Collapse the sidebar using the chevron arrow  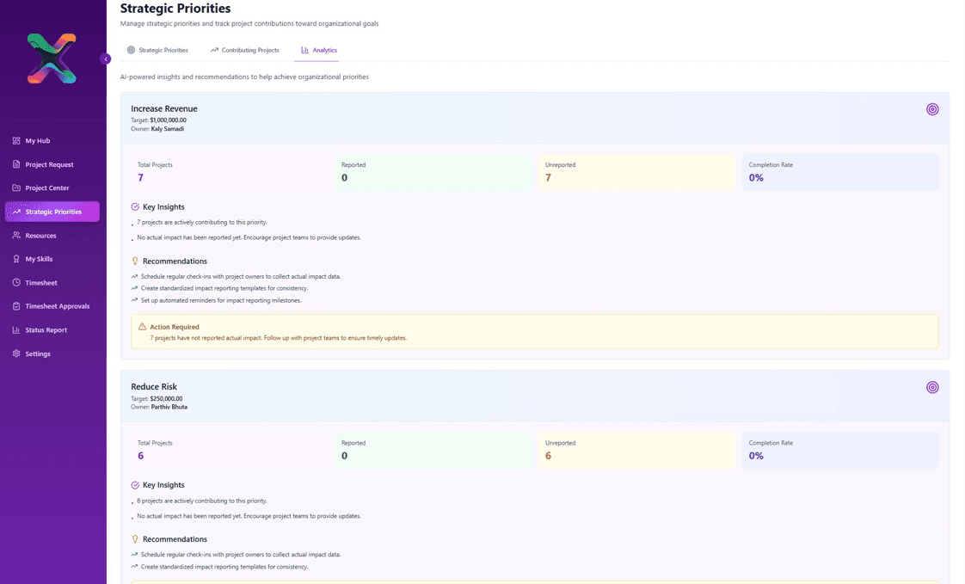tap(106, 58)
